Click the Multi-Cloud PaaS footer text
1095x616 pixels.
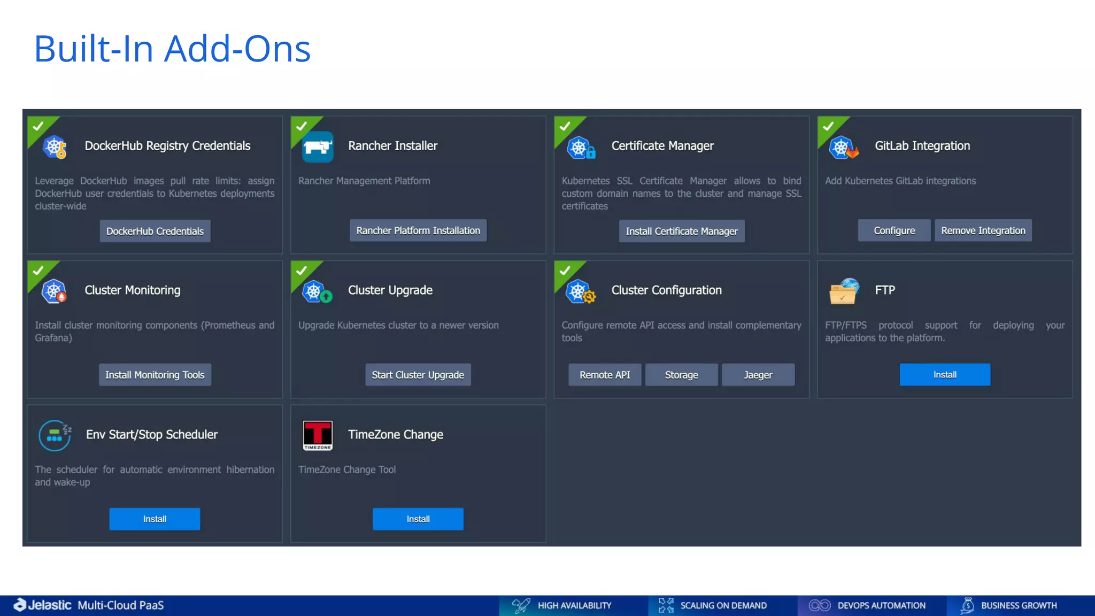click(x=121, y=605)
